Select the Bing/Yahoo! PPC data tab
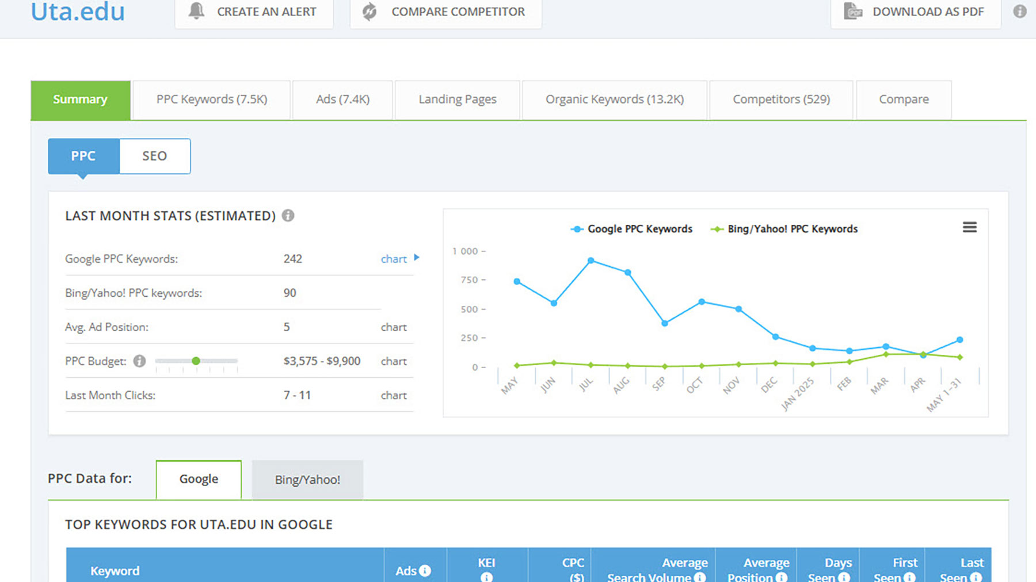The height and width of the screenshot is (582, 1036). (307, 480)
